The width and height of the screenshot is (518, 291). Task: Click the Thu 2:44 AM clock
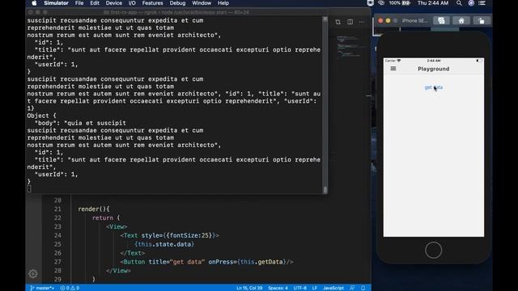coord(433,3)
